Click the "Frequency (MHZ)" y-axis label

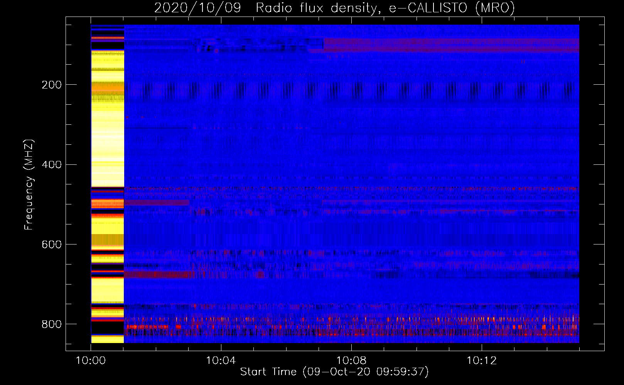pyautogui.click(x=29, y=184)
